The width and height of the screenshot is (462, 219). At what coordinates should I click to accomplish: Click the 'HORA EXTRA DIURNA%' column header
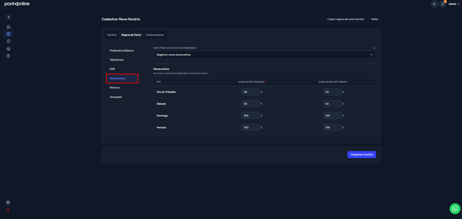click(x=251, y=82)
